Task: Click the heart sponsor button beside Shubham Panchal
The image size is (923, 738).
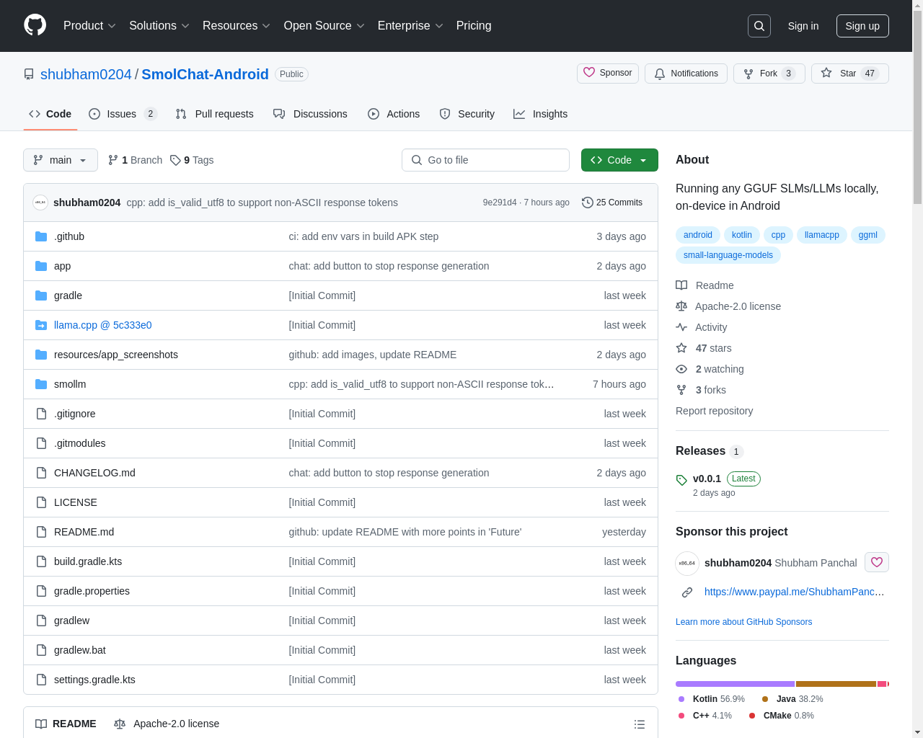Action: [877, 562]
